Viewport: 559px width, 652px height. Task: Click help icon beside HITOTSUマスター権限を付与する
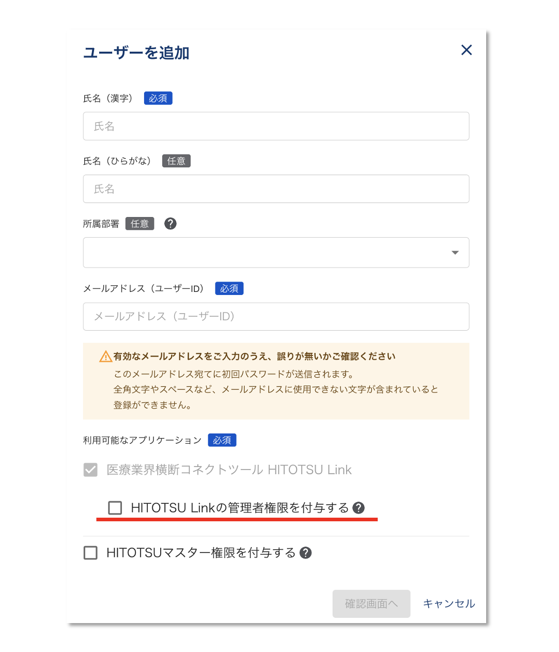click(306, 553)
